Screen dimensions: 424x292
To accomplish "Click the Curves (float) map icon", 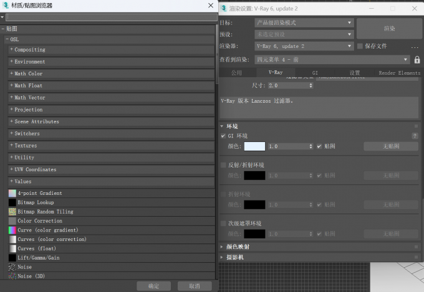I will tap(12, 248).
